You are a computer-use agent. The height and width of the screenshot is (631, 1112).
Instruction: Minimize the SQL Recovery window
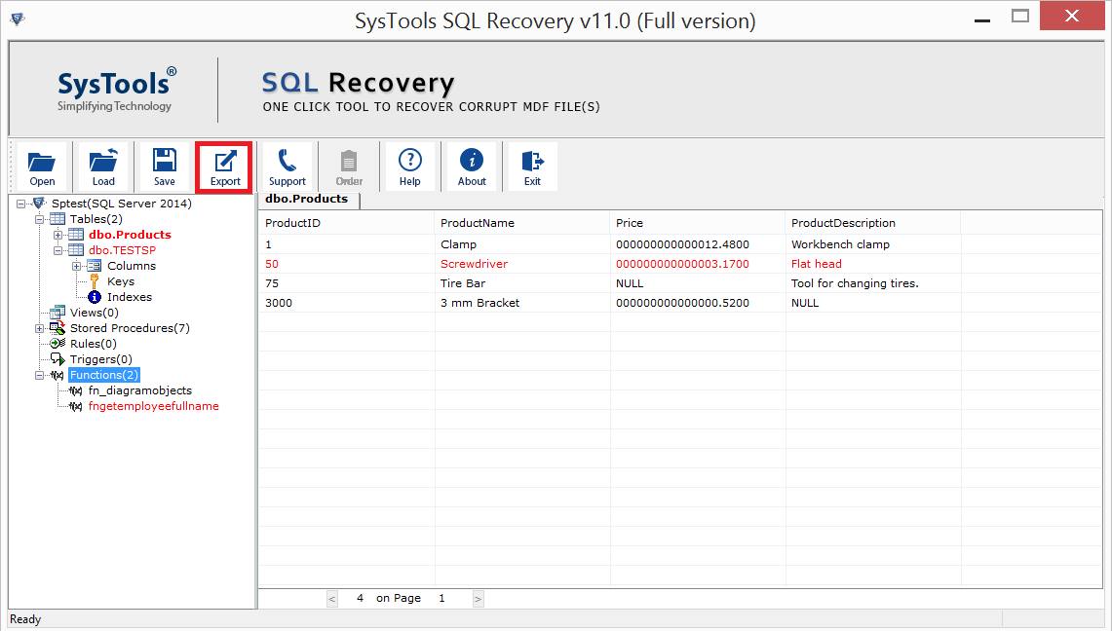[x=982, y=19]
